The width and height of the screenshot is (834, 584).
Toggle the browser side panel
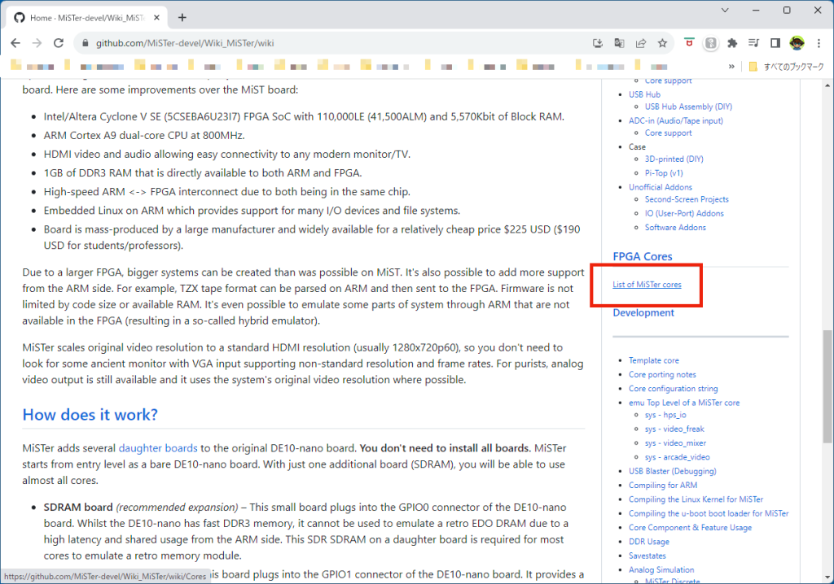775,43
